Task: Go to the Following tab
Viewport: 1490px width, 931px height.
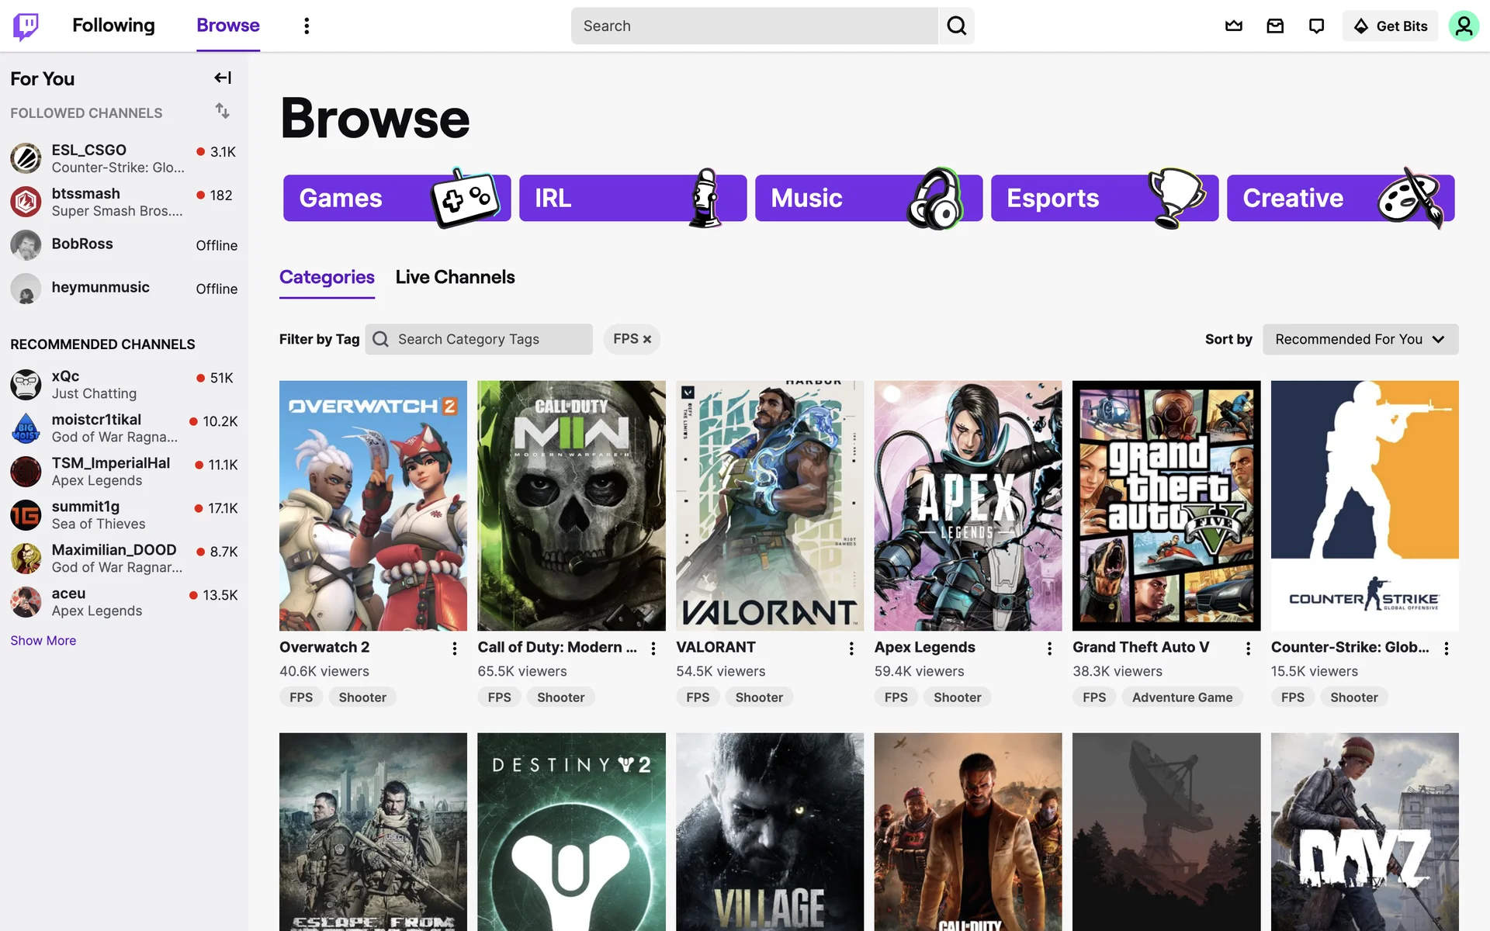Action: [113, 26]
